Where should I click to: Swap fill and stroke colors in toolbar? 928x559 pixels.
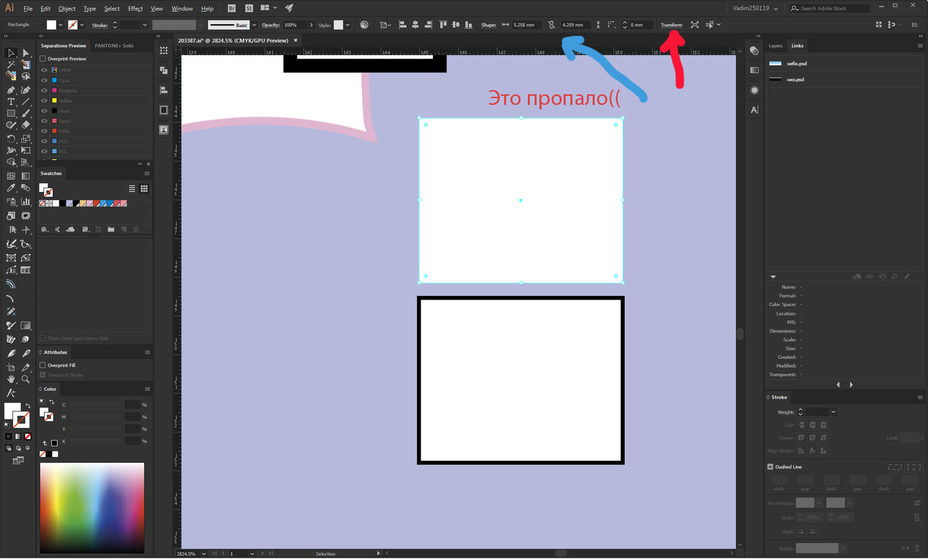pyautogui.click(x=28, y=406)
